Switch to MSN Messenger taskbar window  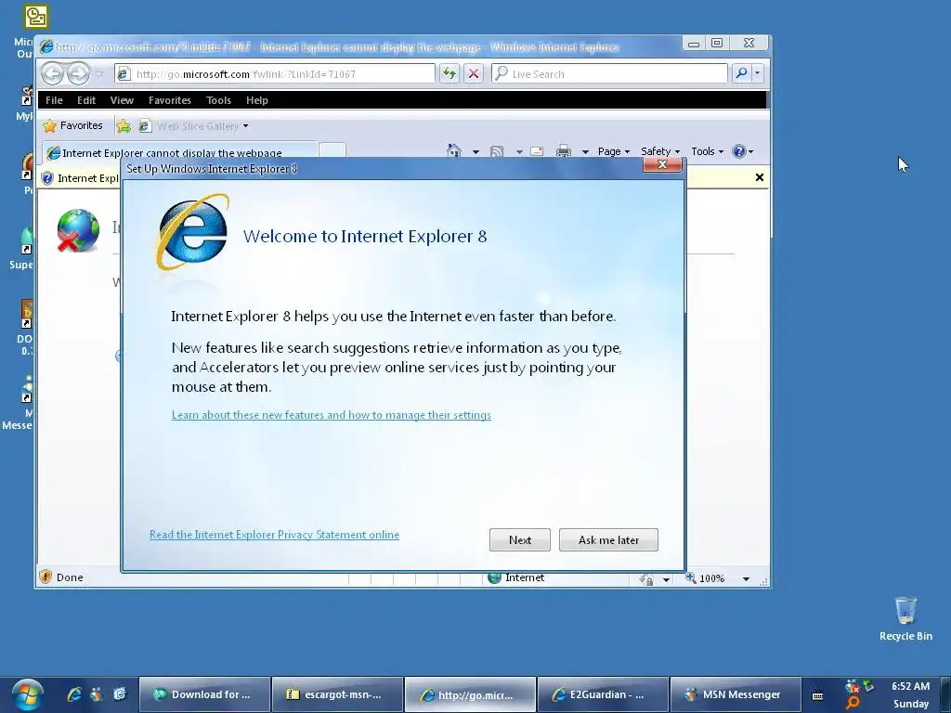point(736,694)
